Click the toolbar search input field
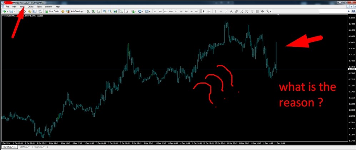The height and width of the screenshot is (150, 356). pos(333,11)
